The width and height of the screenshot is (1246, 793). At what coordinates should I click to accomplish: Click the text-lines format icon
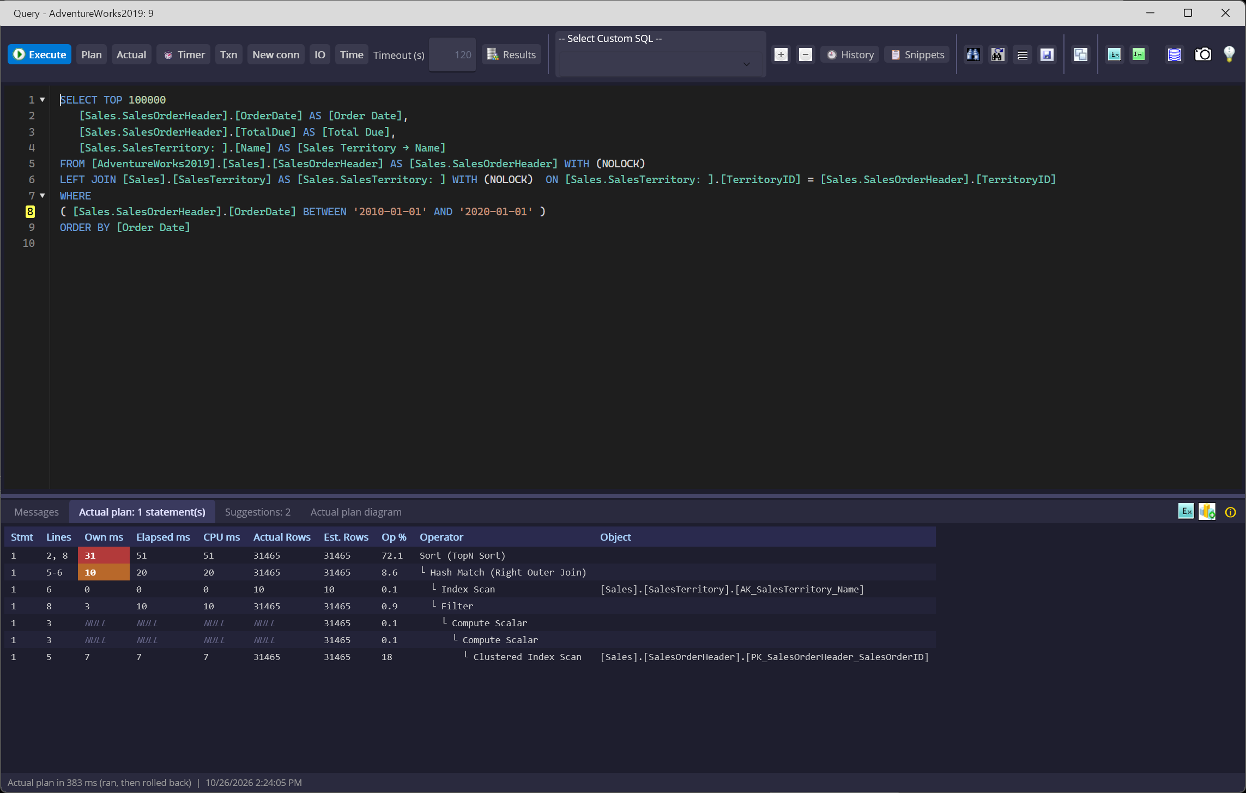coord(1023,55)
